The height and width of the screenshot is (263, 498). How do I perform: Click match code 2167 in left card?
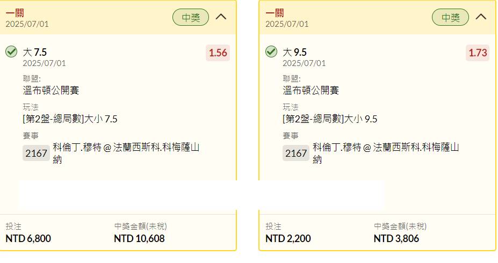click(x=36, y=153)
